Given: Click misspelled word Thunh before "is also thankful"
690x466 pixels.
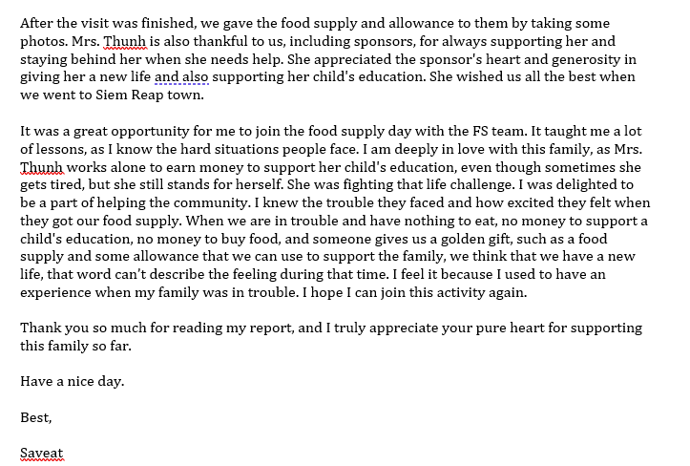Looking at the screenshot, I should 125,41.
